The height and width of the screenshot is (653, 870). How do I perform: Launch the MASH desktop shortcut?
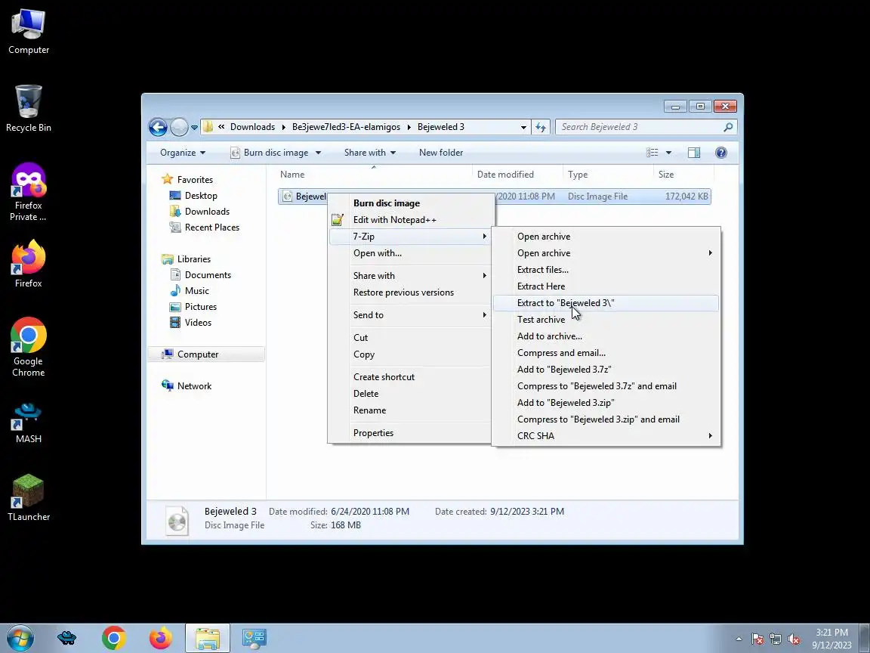[28, 423]
